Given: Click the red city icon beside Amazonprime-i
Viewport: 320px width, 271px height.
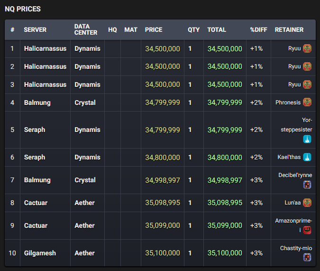Looking at the screenshot, I should (307, 230).
